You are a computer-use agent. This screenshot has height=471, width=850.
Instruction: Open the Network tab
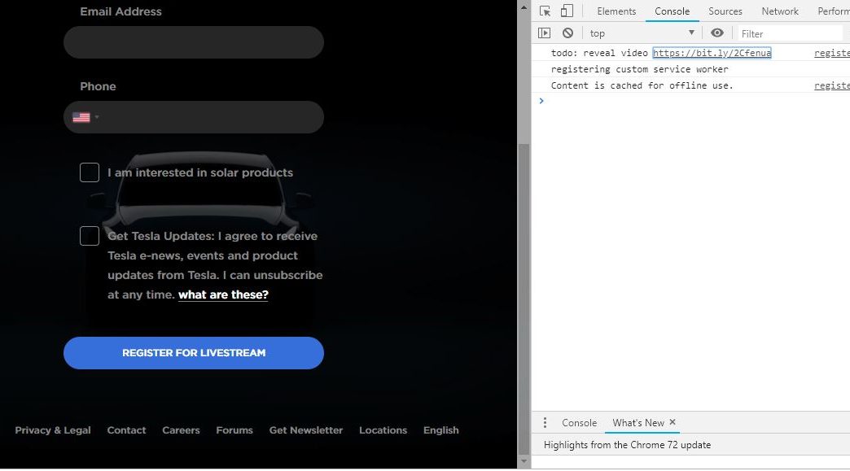[x=779, y=11]
